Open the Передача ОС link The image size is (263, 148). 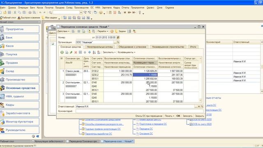[146, 129]
